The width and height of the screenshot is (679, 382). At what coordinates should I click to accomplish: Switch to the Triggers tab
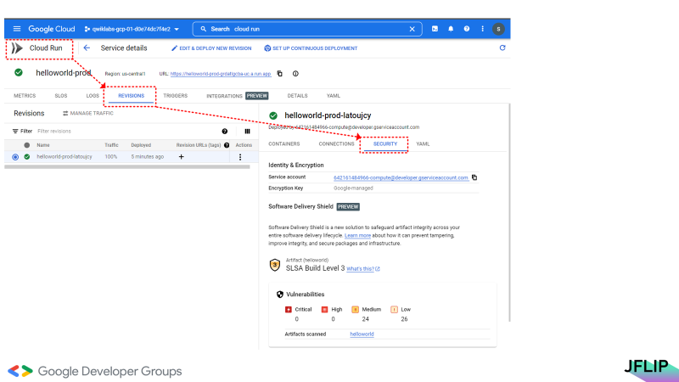[176, 96]
